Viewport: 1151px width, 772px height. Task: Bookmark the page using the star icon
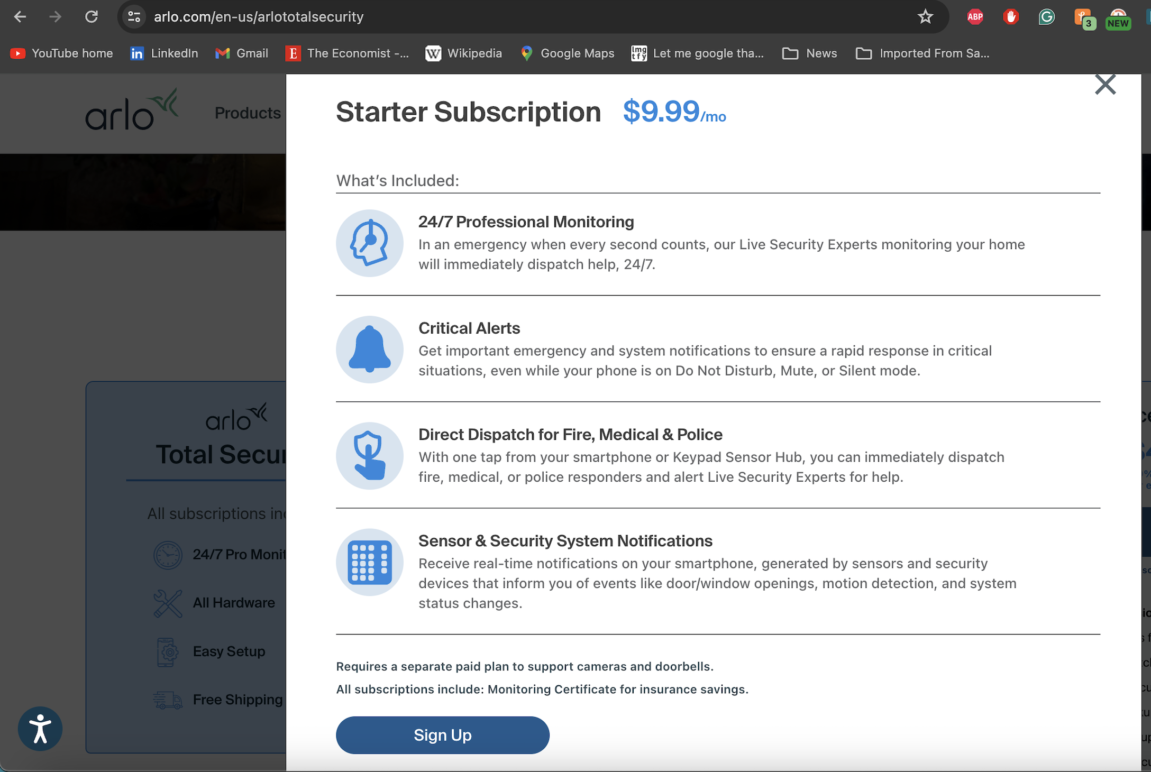click(925, 16)
